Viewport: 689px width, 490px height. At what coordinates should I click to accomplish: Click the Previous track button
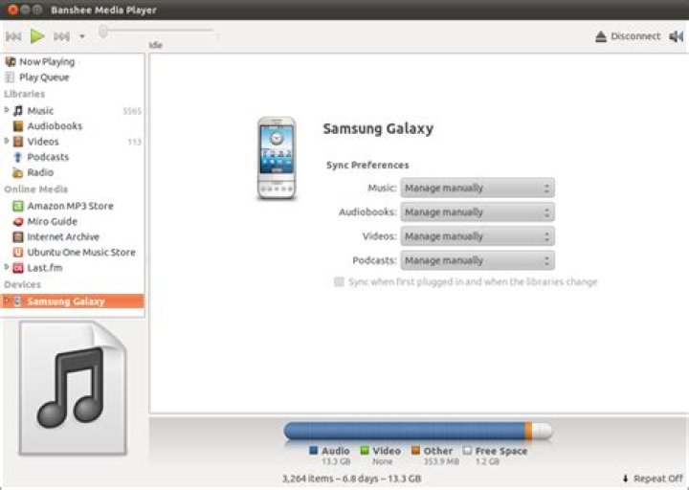(13, 36)
